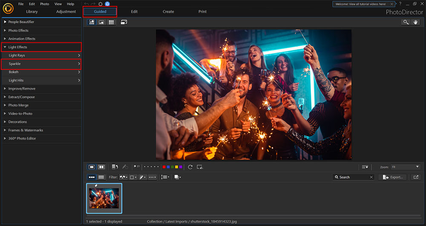This screenshot has height=226, width=426.
Task: Expand the Photo Merge section
Action: pos(41,105)
